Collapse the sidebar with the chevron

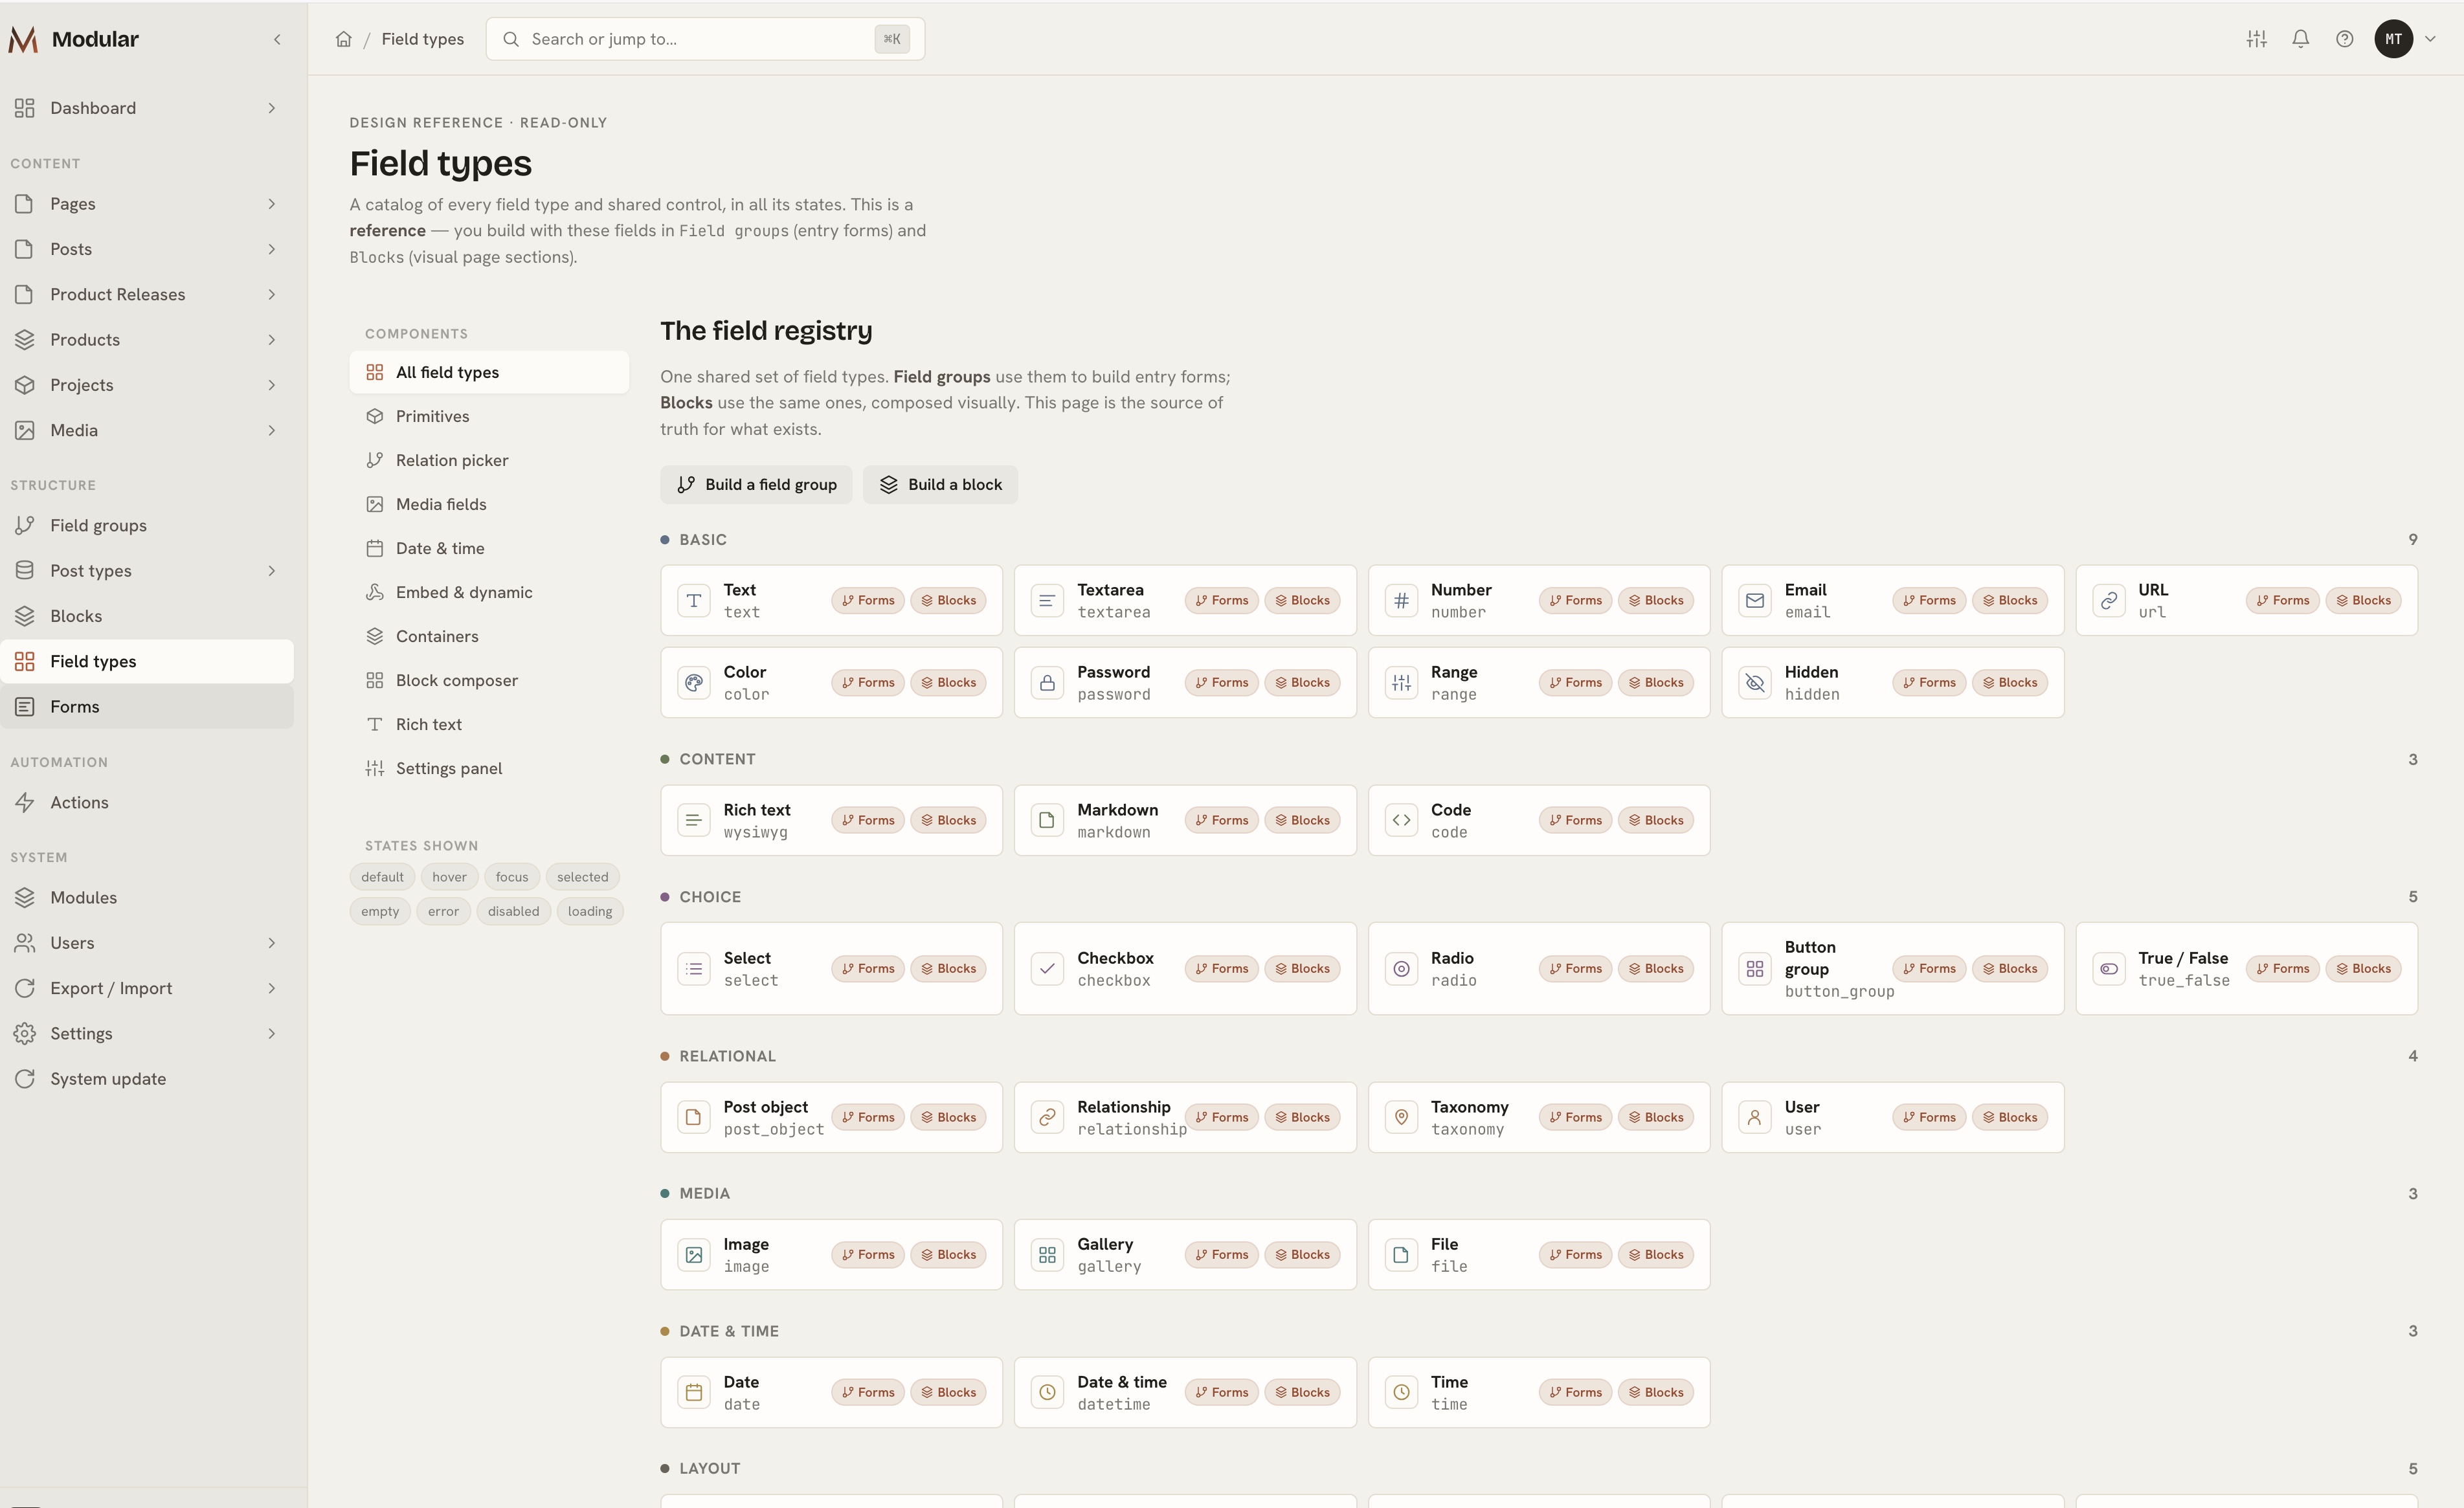coord(277,39)
